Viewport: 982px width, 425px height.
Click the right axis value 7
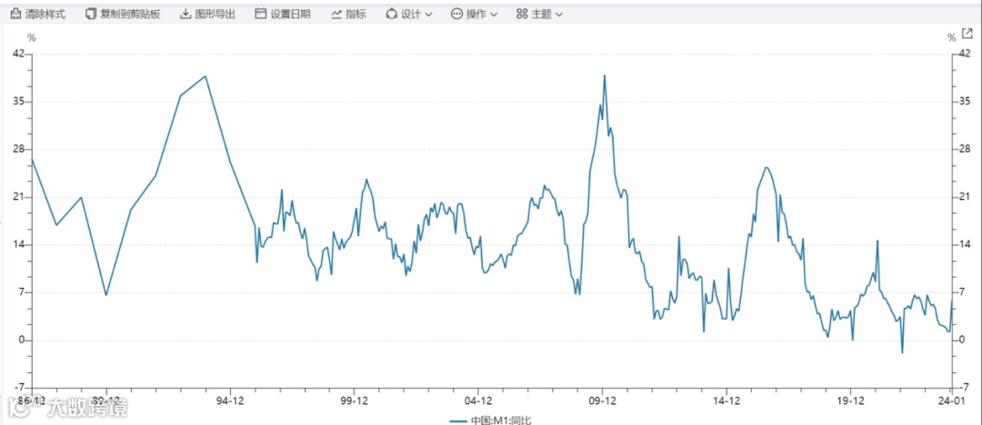tap(962, 293)
